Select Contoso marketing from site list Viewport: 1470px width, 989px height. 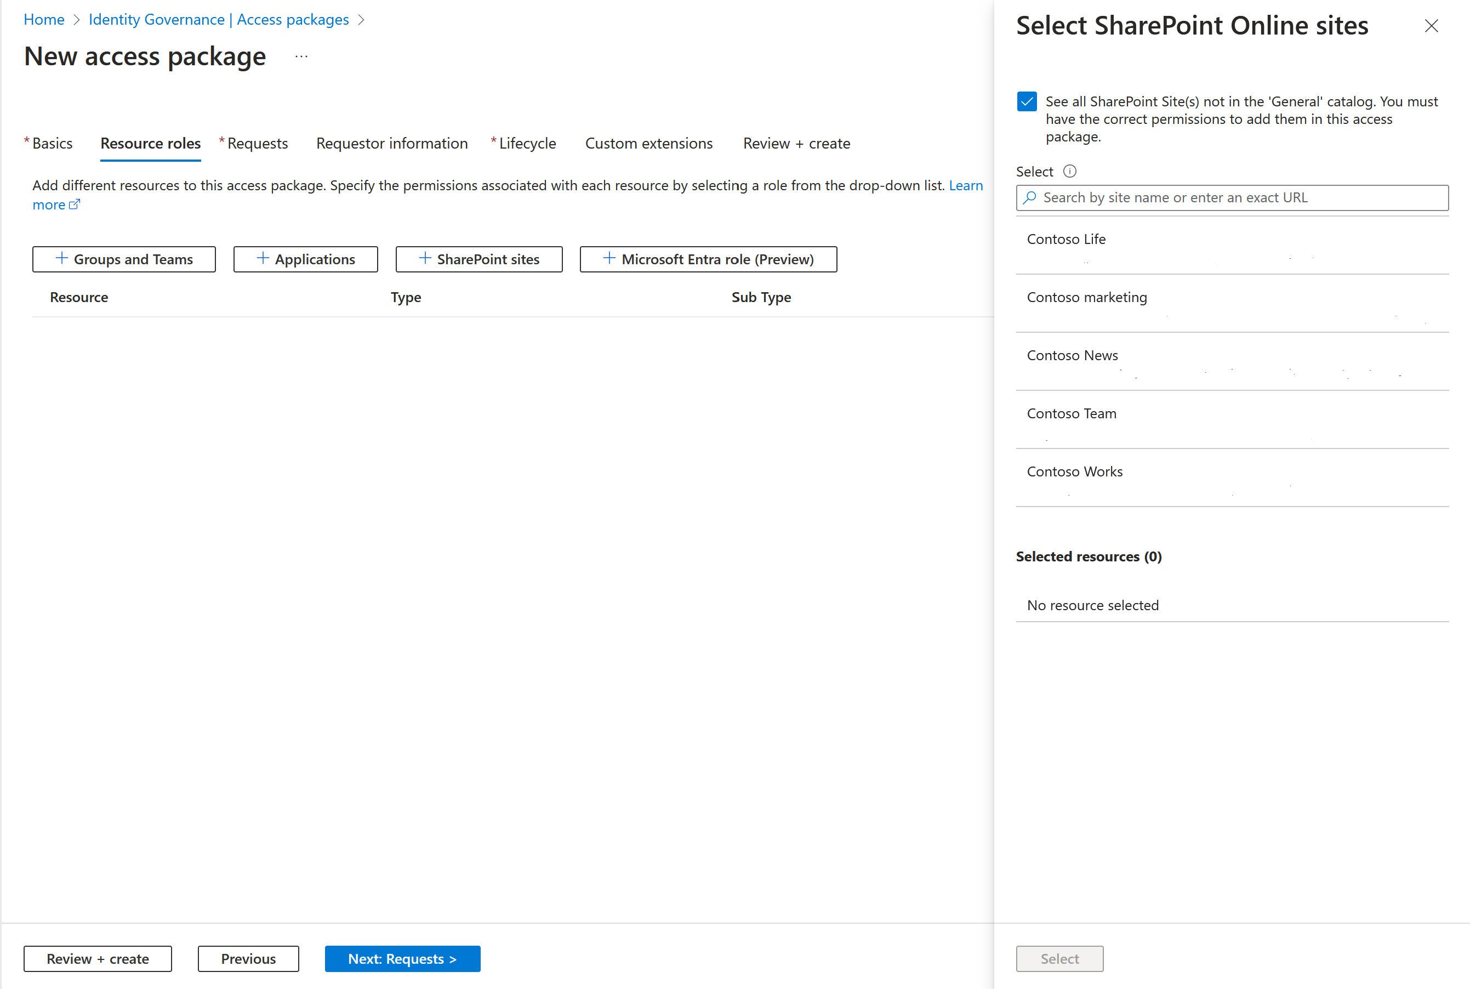click(x=1086, y=296)
